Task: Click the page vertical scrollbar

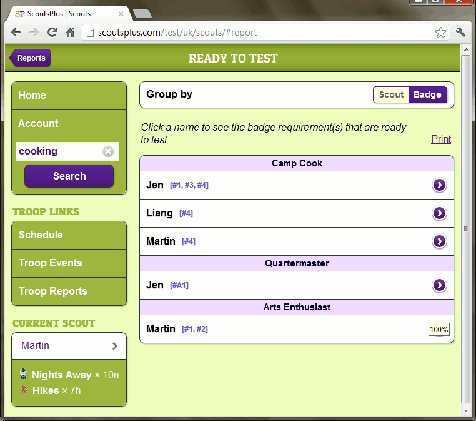Action: (465, 229)
